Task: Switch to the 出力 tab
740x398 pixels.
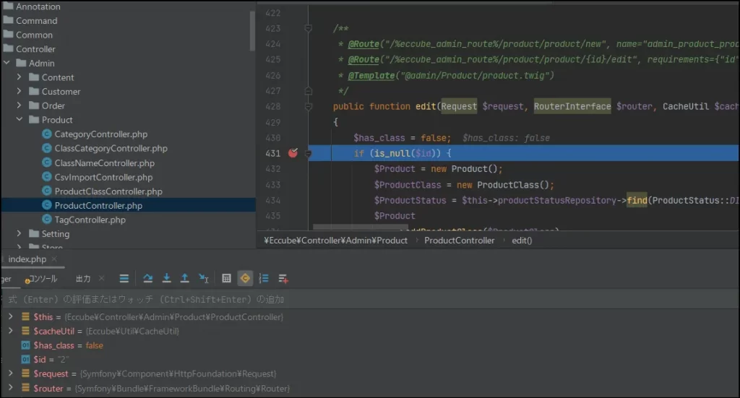Action: coord(83,279)
